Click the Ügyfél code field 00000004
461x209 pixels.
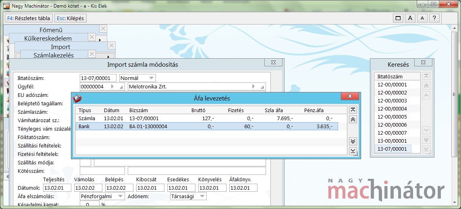point(102,86)
